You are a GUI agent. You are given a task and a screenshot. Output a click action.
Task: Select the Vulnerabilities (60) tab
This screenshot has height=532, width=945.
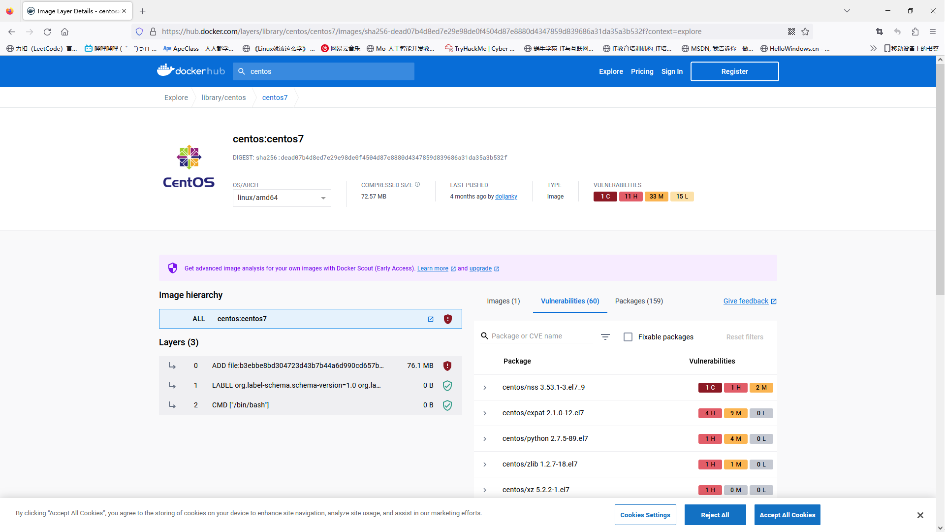[x=570, y=301]
